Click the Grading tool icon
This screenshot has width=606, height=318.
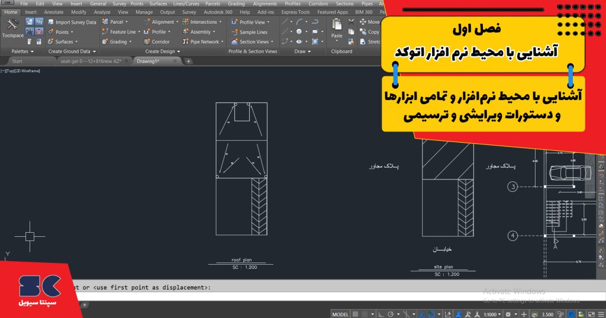[105, 41]
